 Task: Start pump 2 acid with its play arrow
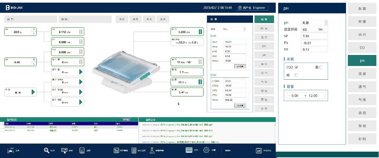point(80,72)
